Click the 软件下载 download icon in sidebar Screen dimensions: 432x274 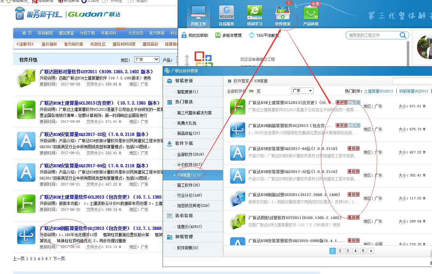169,144
